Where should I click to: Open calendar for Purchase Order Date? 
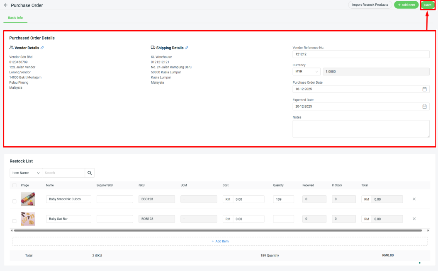[424, 89]
